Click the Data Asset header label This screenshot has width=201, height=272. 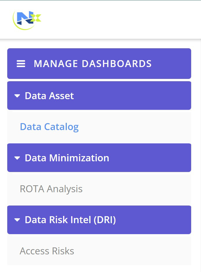(49, 96)
